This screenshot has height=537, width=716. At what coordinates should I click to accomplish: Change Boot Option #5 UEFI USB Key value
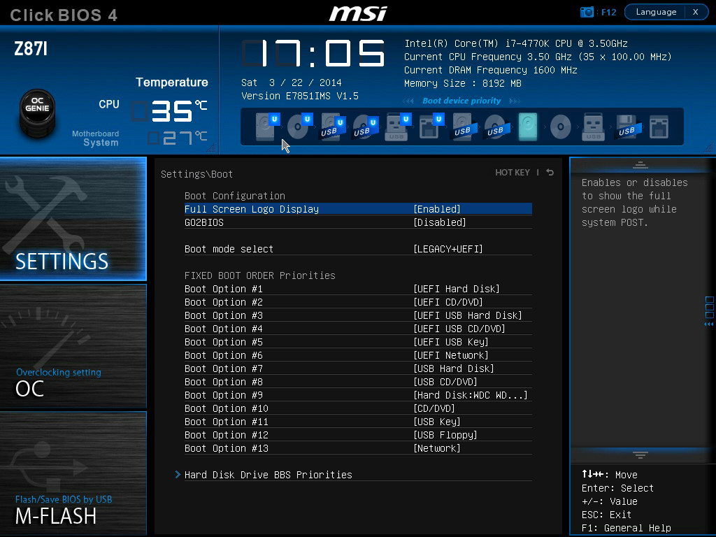[451, 341]
